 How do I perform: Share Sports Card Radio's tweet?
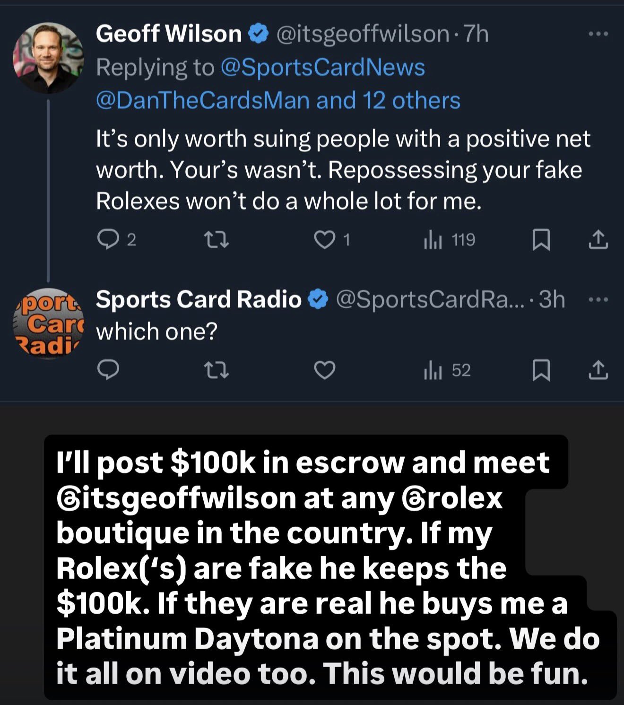[x=598, y=370]
